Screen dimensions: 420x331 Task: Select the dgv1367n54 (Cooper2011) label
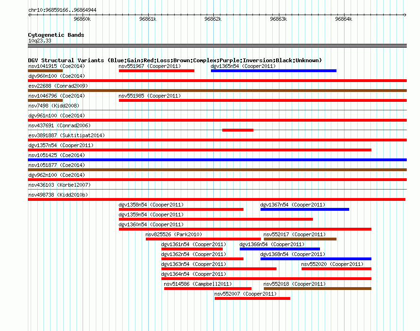[x=293, y=205]
